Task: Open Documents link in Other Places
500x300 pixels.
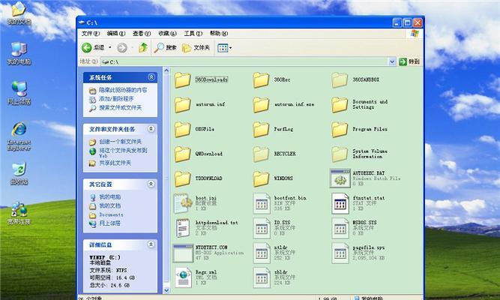Action: pos(111,214)
